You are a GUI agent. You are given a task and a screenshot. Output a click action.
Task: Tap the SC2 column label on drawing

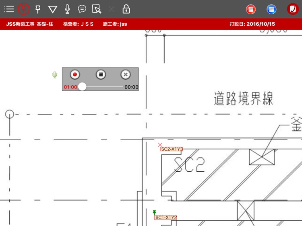[x=189, y=164]
